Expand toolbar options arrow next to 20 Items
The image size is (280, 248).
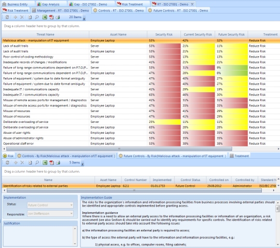tap(84, 19)
